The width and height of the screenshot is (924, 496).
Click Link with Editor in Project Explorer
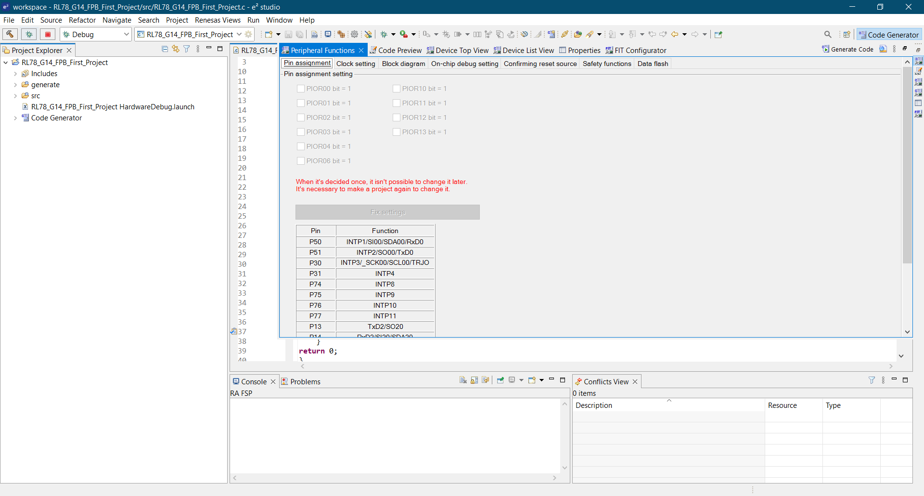pos(176,49)
